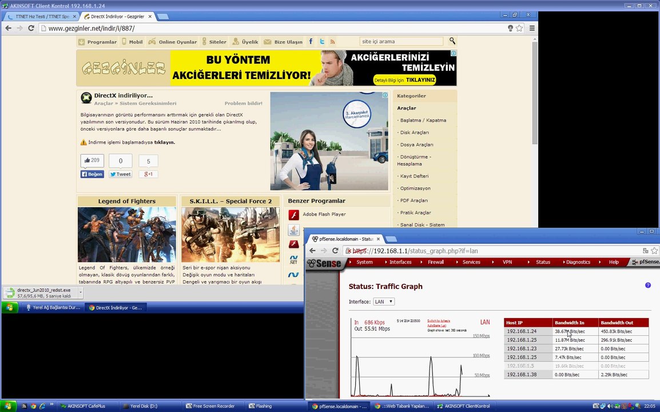Click the Chrome quick launch icon in the taskbar
Image resolution: width=660 pixels, height=412 pixels.
click(x=33, y=406)
